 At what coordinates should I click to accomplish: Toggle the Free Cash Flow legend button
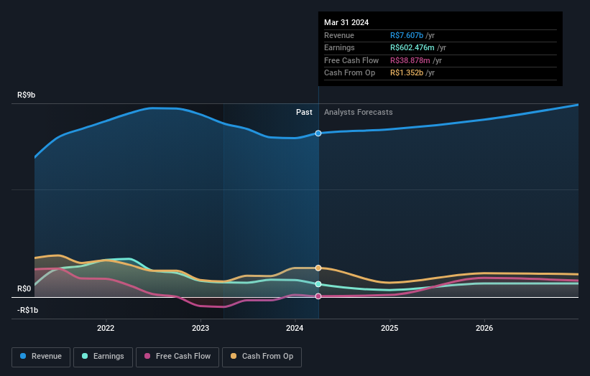click(x=178, y=357)
